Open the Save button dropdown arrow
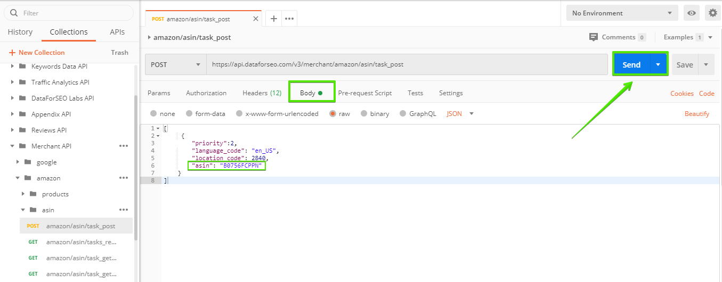 706,64
